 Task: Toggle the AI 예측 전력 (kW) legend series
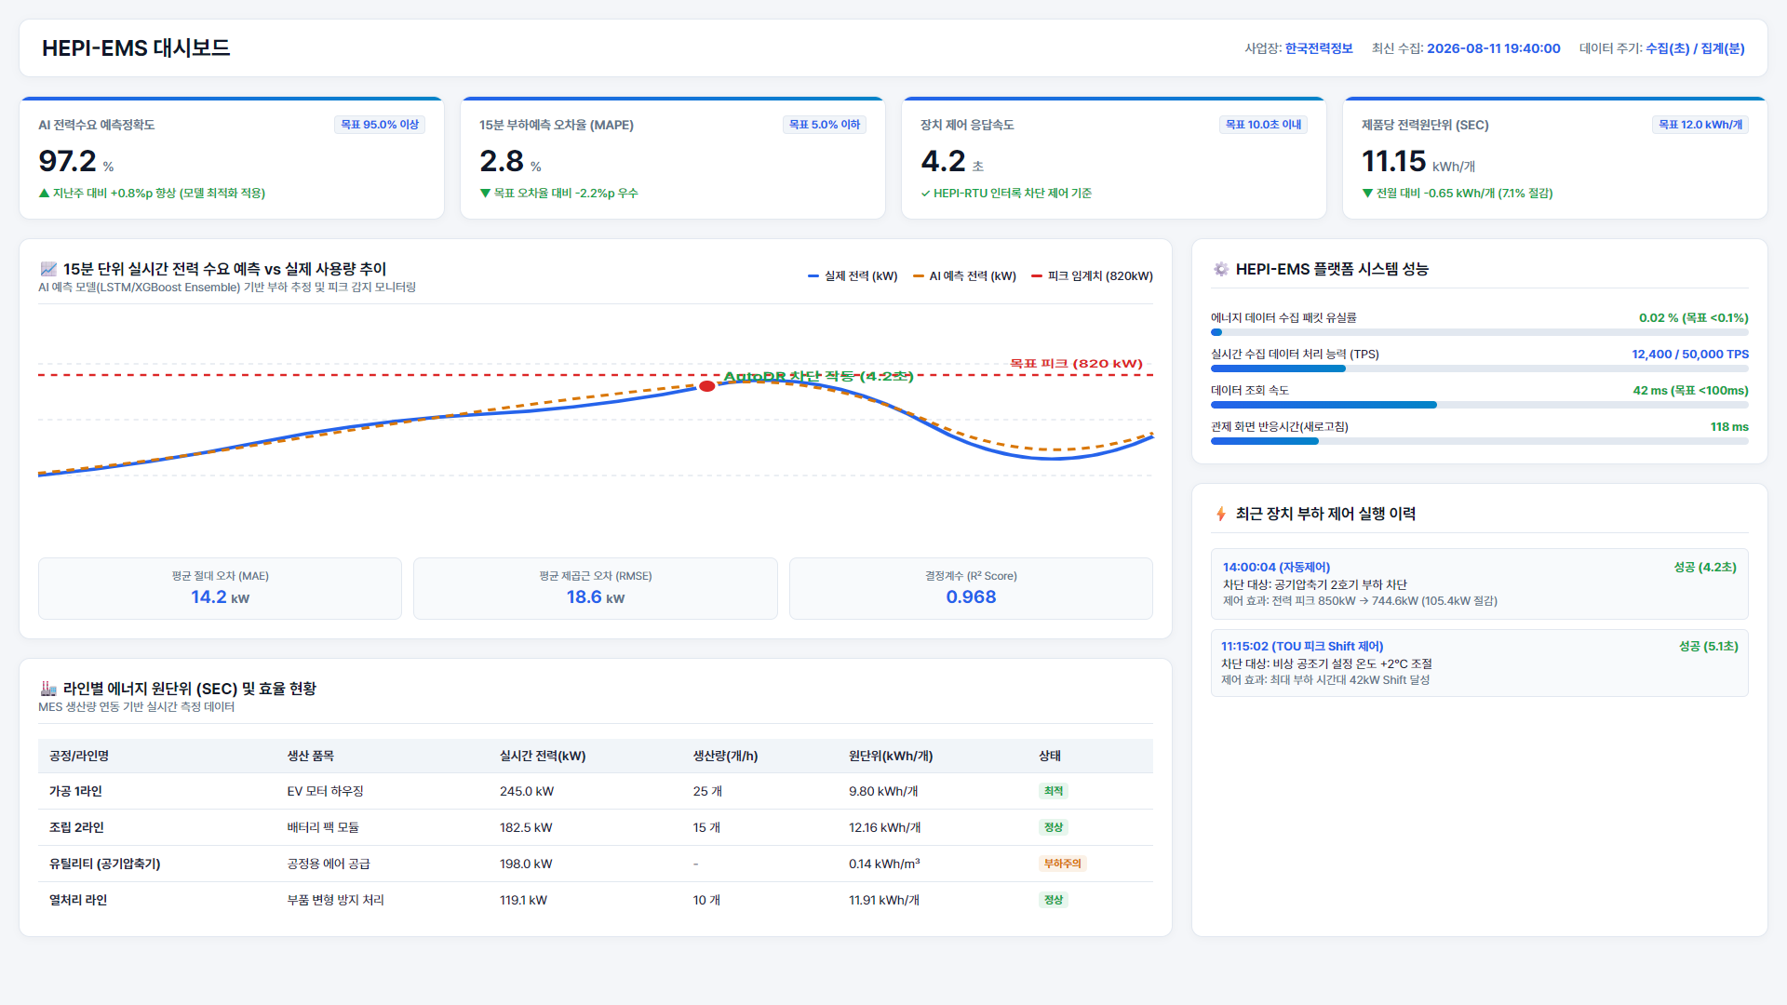[x=964, y=276]
